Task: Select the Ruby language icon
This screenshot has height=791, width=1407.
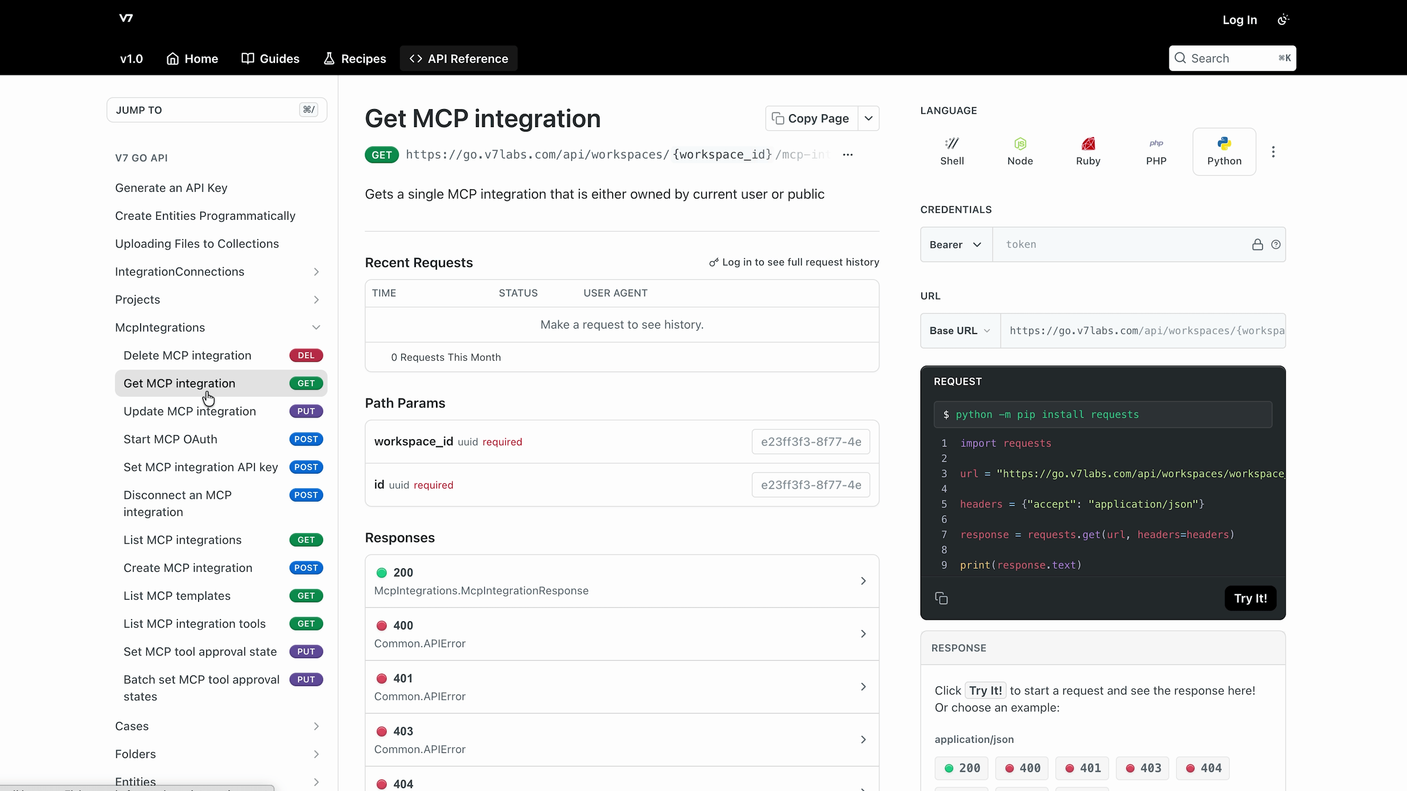Action: click(x=1088, y=152)
